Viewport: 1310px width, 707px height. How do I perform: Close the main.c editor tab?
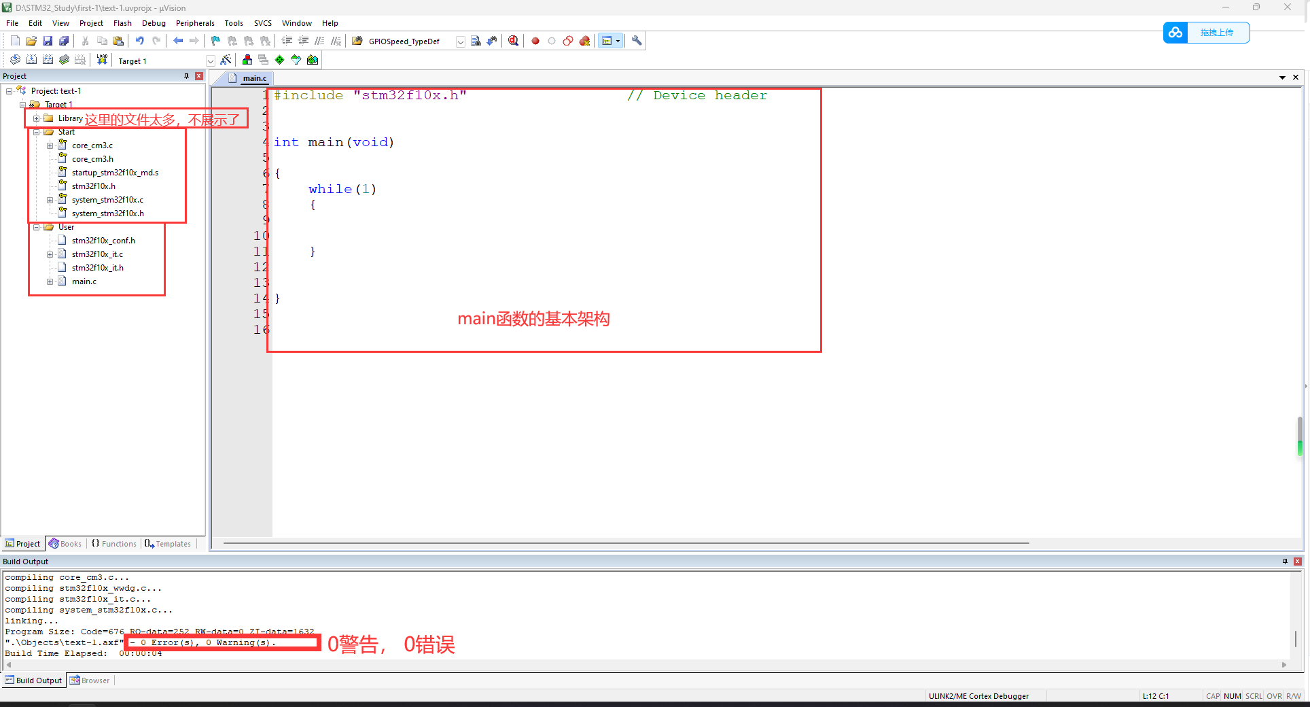pos(1296,77)
